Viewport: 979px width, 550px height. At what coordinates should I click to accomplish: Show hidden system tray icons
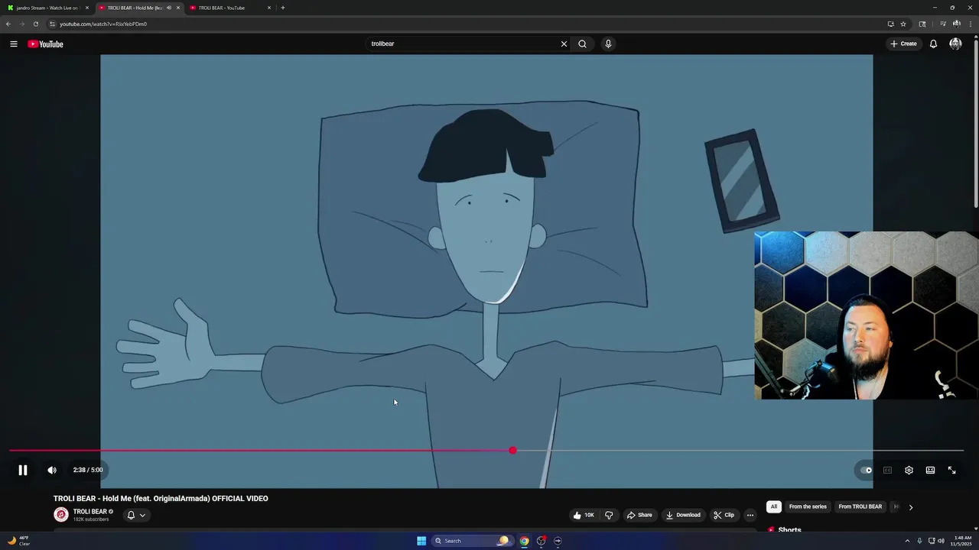tap(907, 541)
